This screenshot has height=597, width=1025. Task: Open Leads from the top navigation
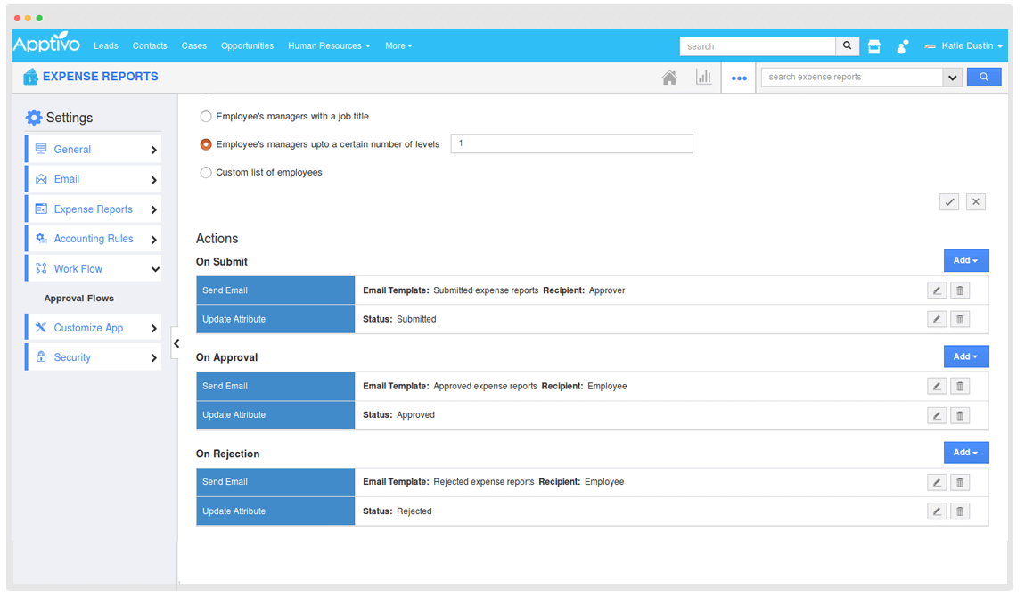click(x=106, y=46)
